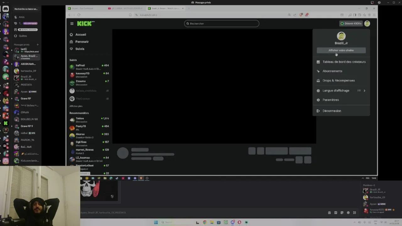Open the Kick sidebar hamburger menu
This screenshot has height=226, width=402.
[x=72, y=24]
